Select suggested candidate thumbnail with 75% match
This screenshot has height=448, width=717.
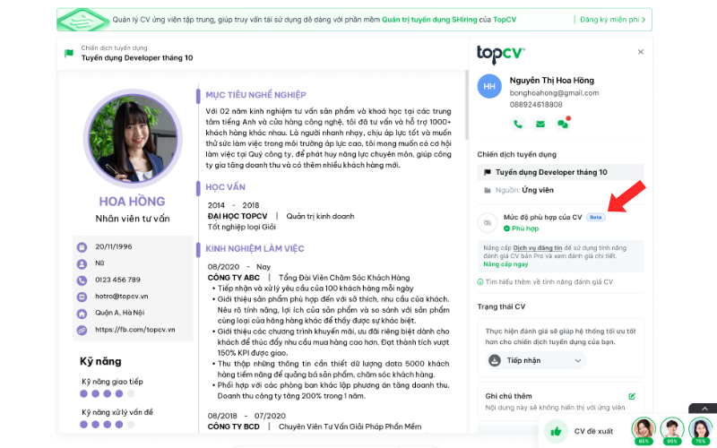click(701, 431)
